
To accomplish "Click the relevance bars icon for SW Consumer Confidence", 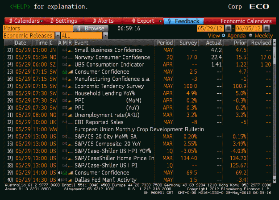I will (x=70, y=72).
